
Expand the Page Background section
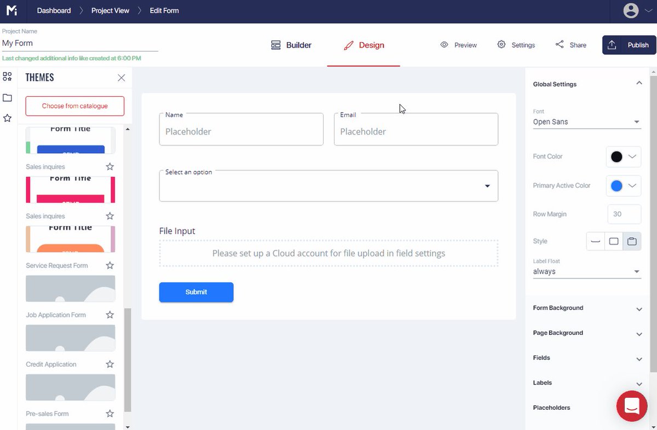pyautogui.click(x=587, y=333)
